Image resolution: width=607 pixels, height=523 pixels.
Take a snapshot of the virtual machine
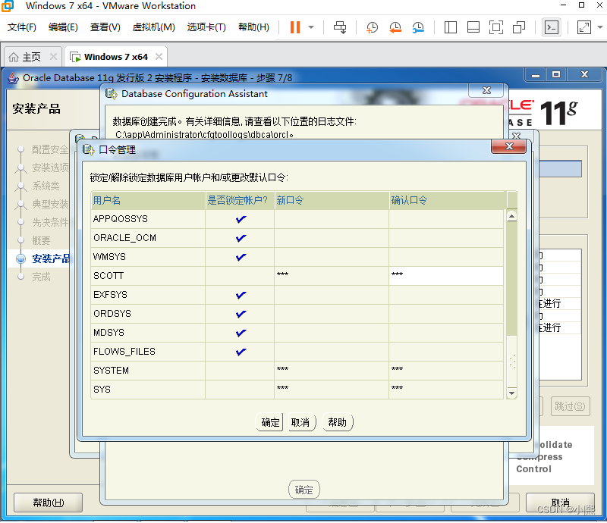point(372,27)
